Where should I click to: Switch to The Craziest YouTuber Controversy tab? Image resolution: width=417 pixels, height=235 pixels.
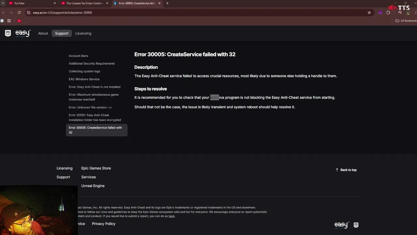pos(84,3)
